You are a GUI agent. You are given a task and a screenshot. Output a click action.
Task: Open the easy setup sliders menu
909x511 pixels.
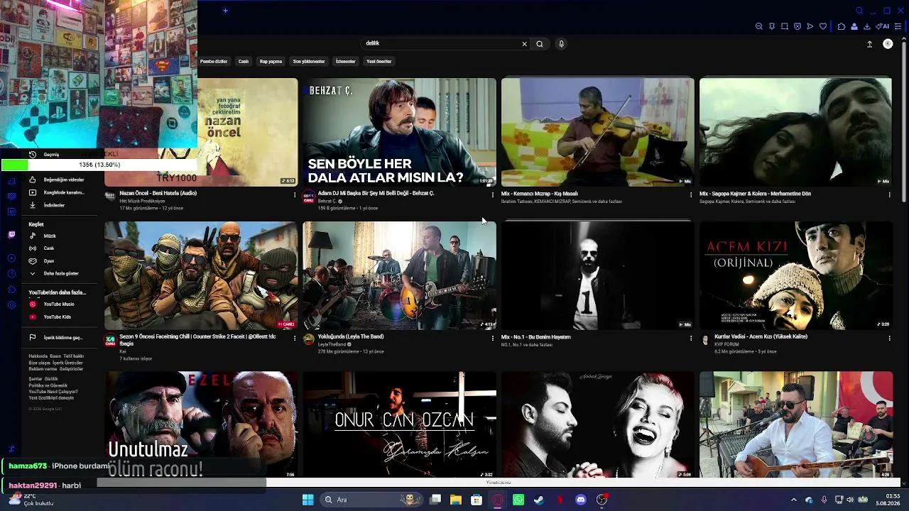click(x=898, y=26)
